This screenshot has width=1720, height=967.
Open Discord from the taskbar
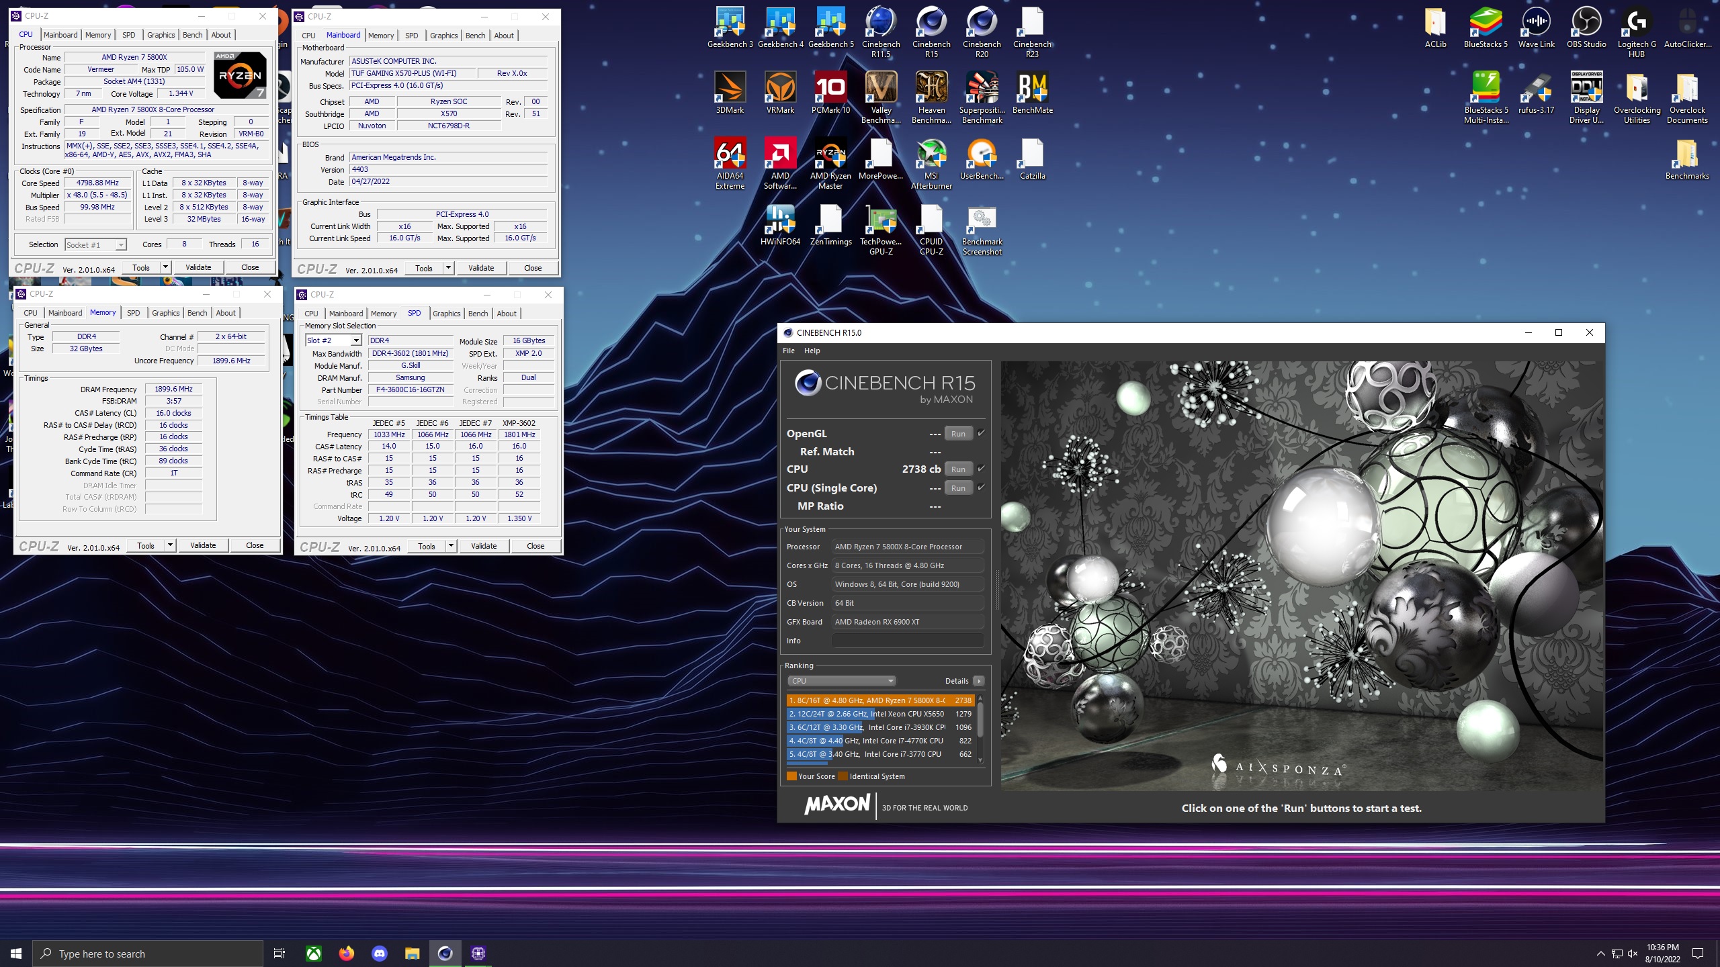pyautogui.click(x=380, y=954)
